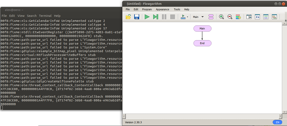Image resolution: width=287 pixels, height=126 pixels.
Task: Open the Tools menu
Action: point(177,9)
